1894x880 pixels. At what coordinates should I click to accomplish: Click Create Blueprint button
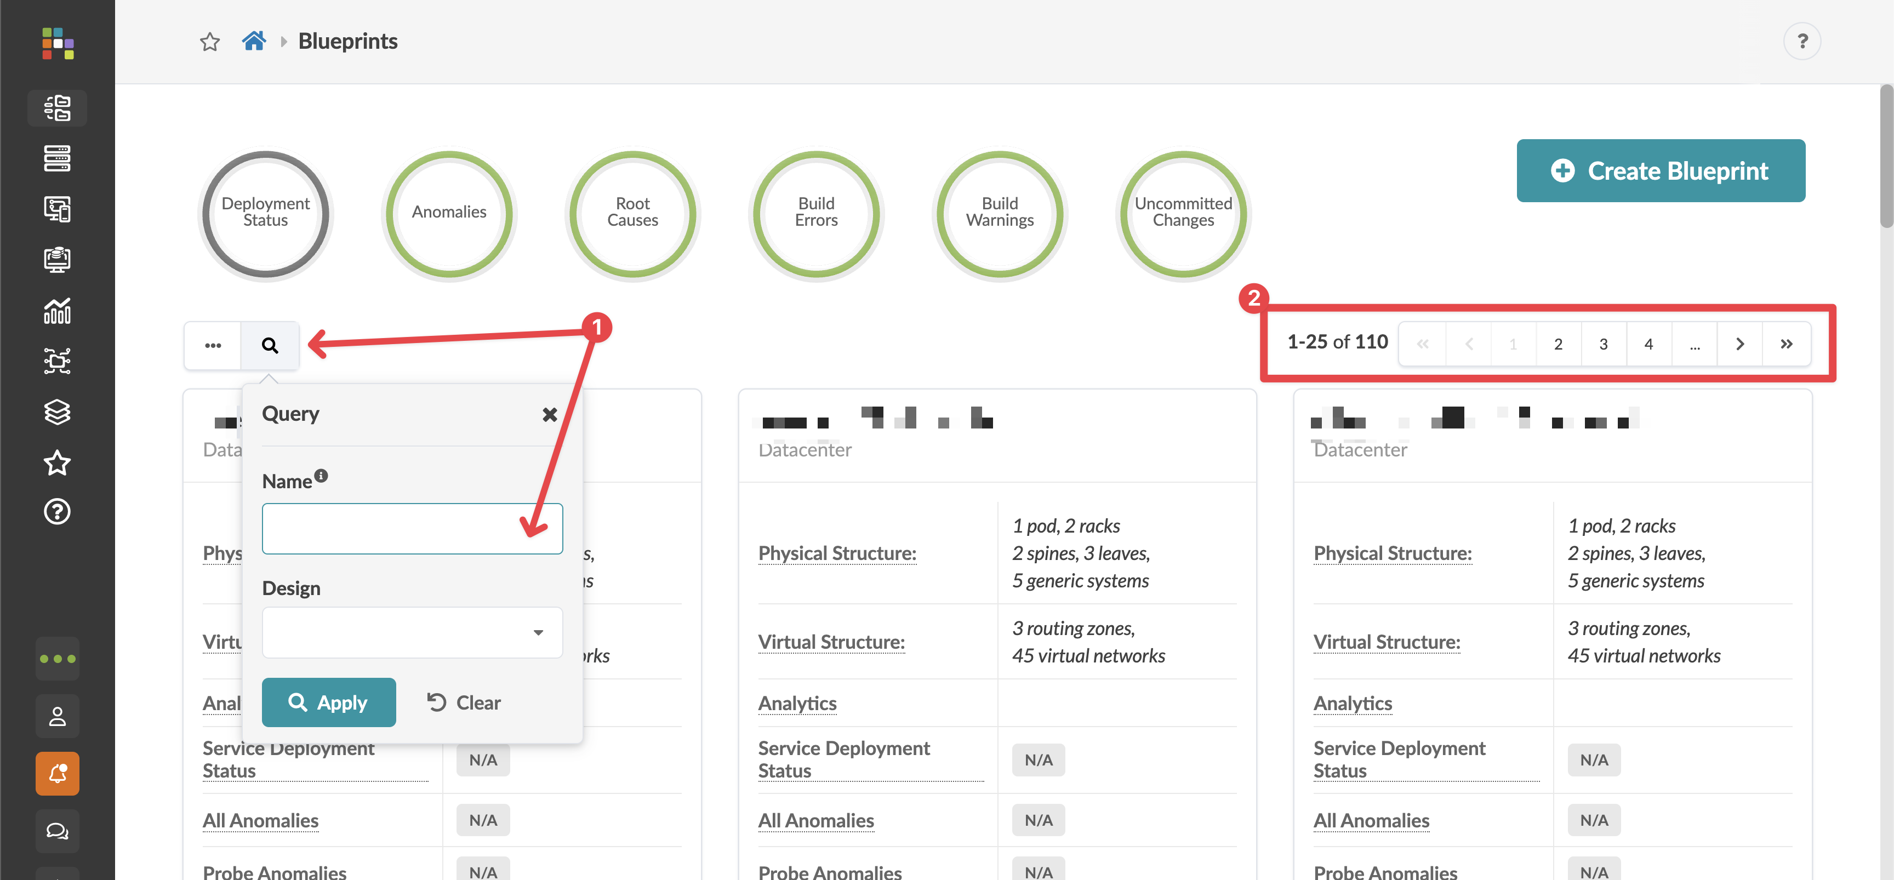click(1660, 170)
